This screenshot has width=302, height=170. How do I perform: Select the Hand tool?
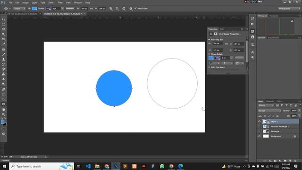click(3, 110)
